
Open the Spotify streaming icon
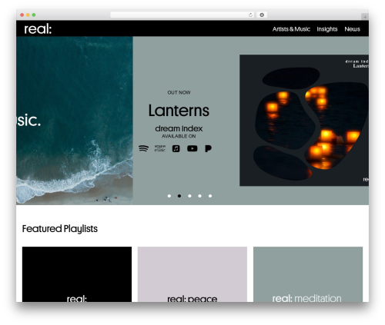click(143, 148)
